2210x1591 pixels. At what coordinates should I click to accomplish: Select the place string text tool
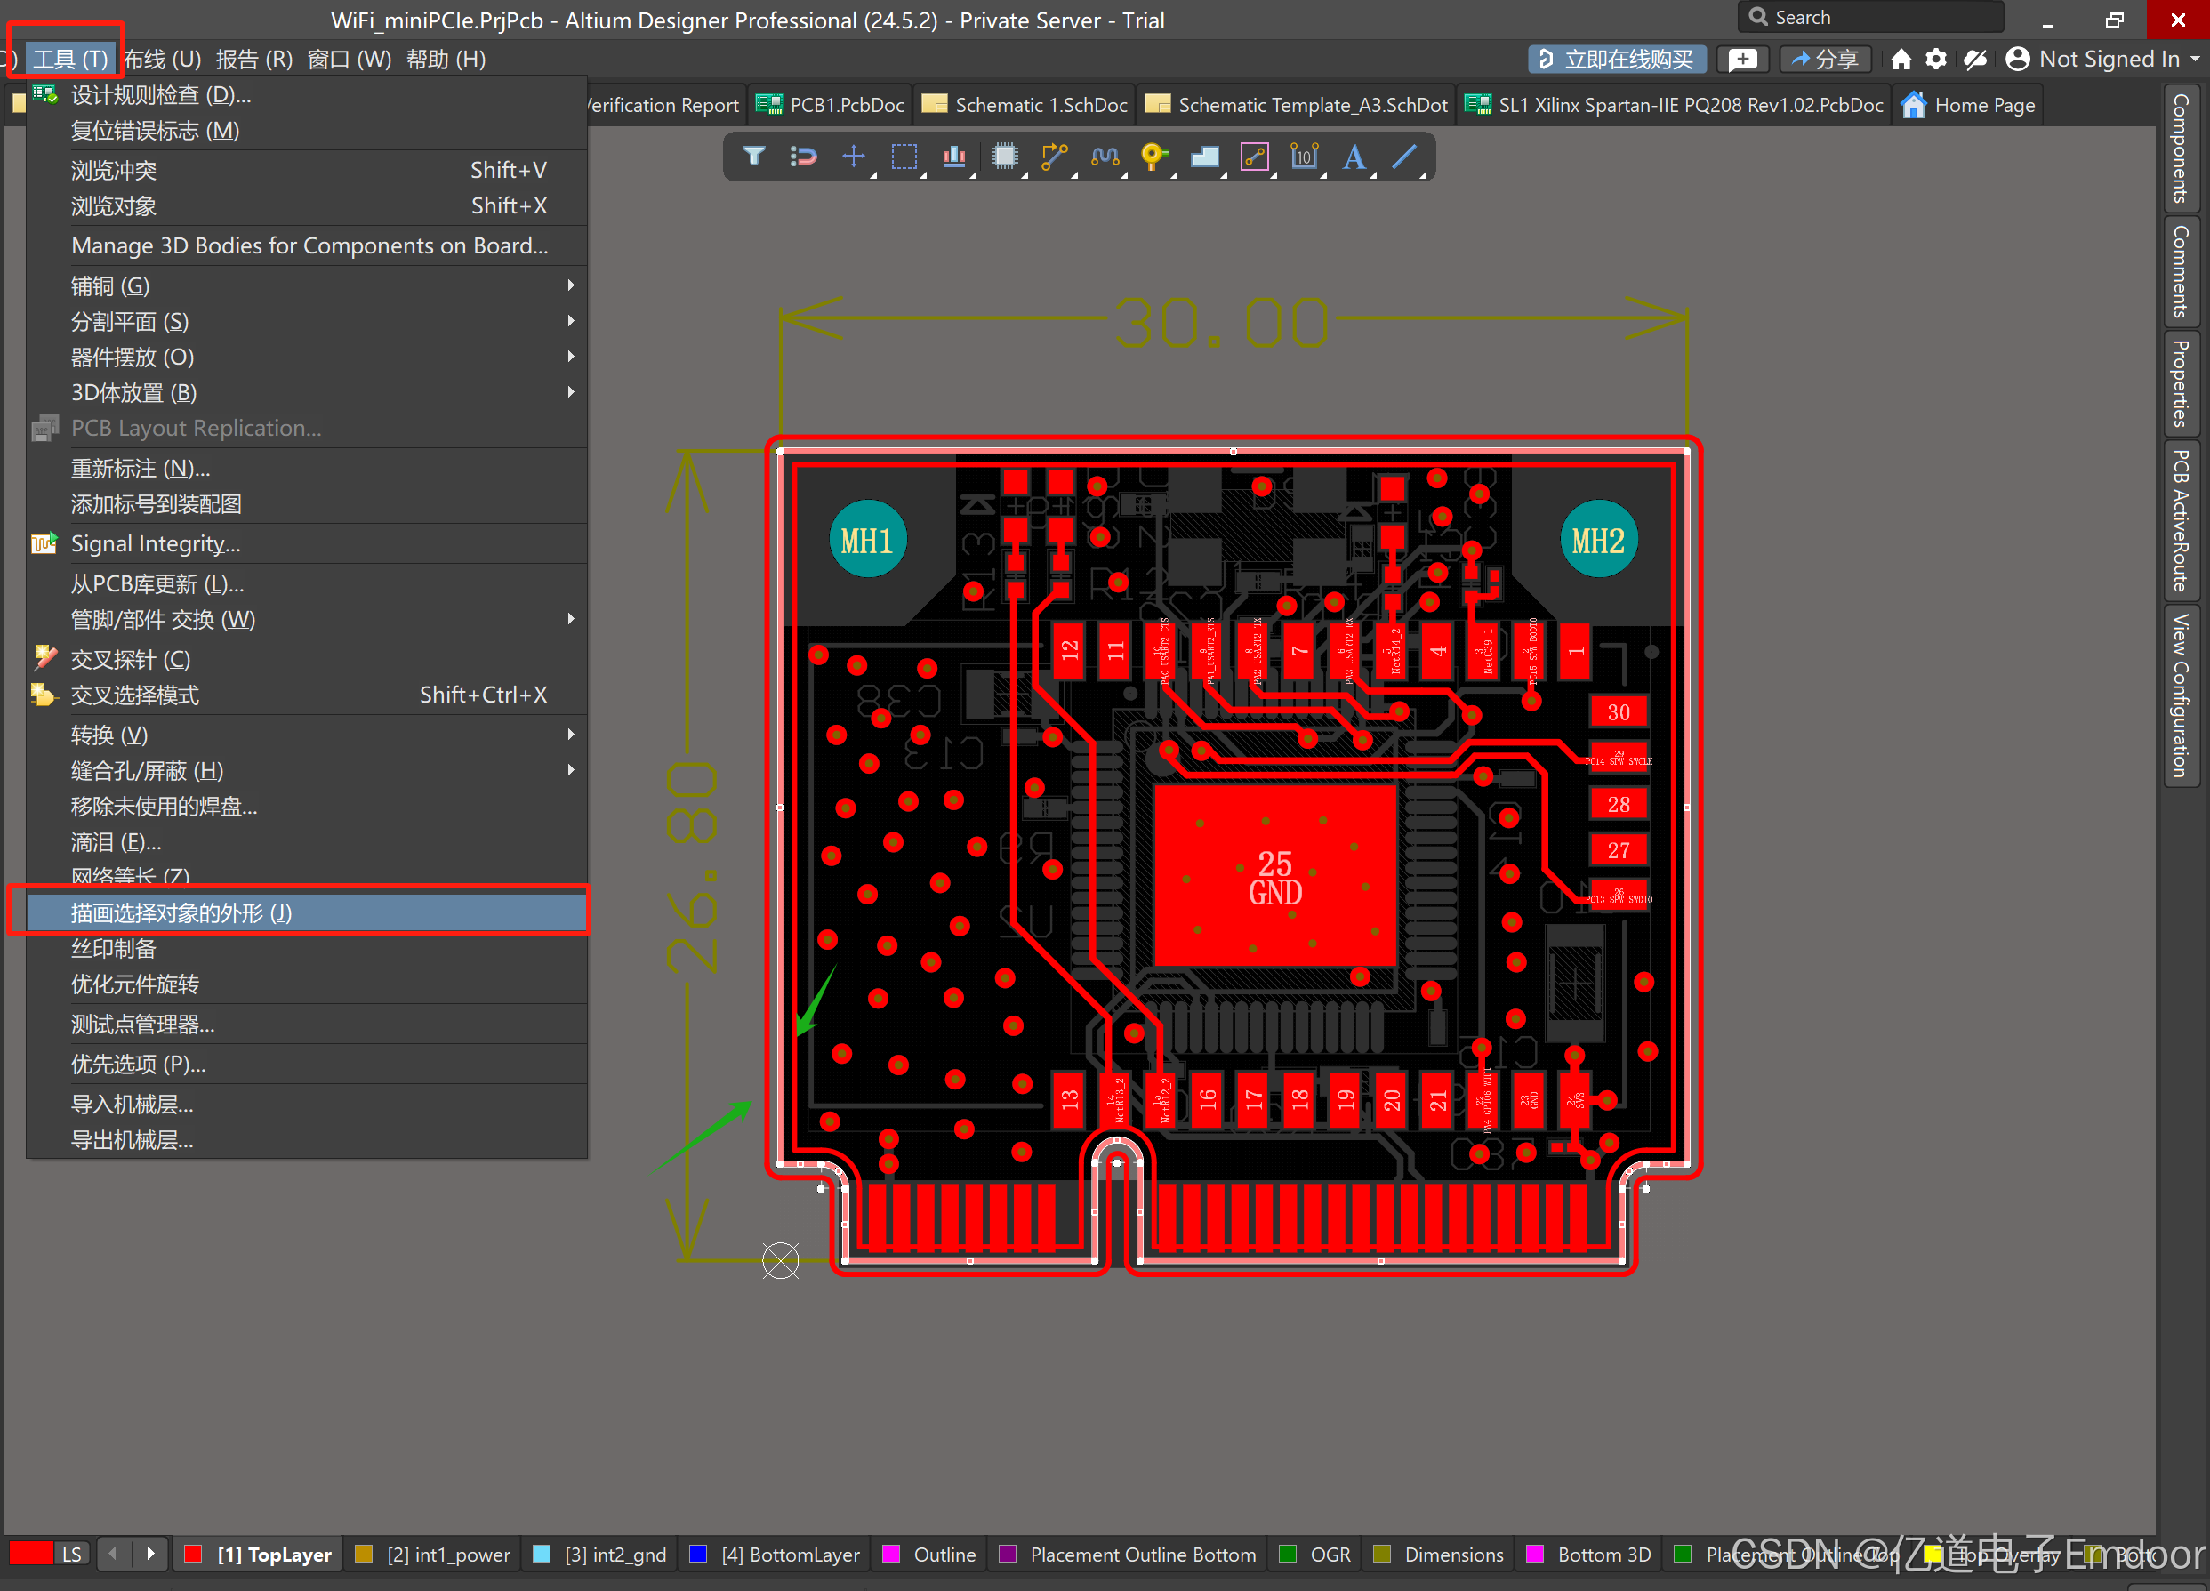click(x=1354, y=157)
